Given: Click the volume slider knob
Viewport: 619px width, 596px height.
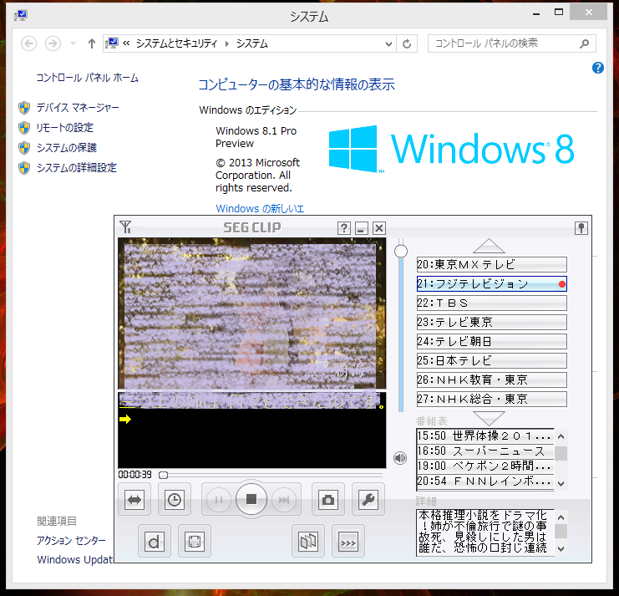Looking at the screenshot, I should (401, 252).
